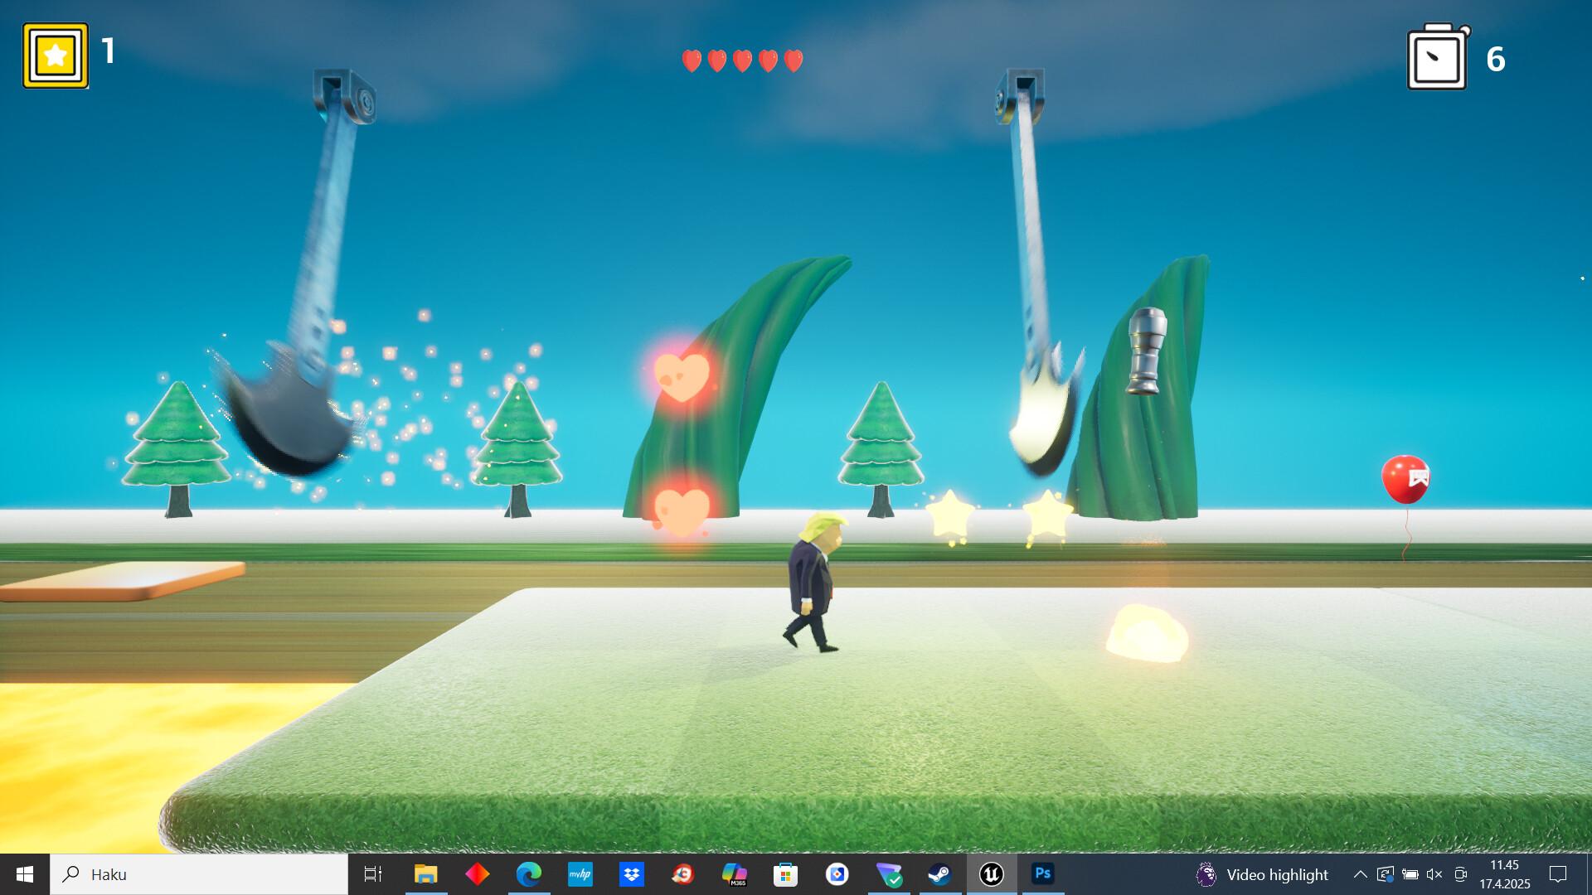
Task: Launch Steam from the taskbar
Action: click(939, 874)
